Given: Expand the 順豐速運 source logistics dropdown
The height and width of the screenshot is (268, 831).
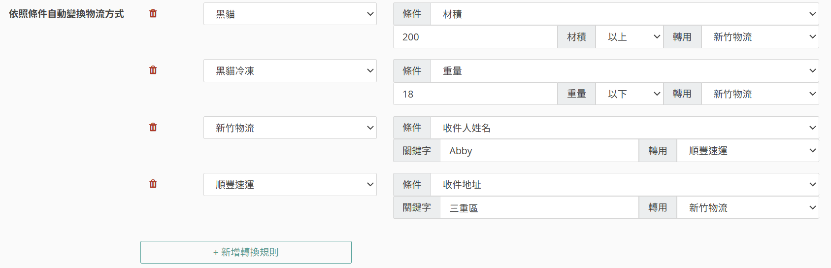Looking at the screenshot, I should pyautogui.click(x=290, y=185).
